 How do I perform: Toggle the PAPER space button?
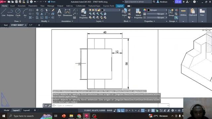click(x=110, y=110)
